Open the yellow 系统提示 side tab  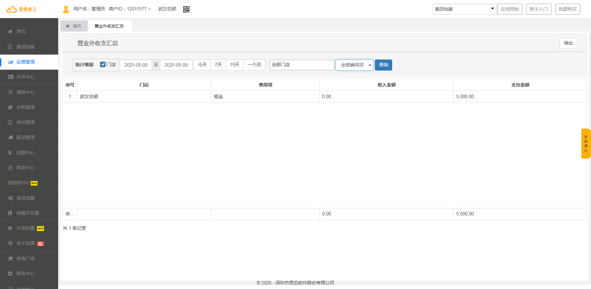click(585, 144)
